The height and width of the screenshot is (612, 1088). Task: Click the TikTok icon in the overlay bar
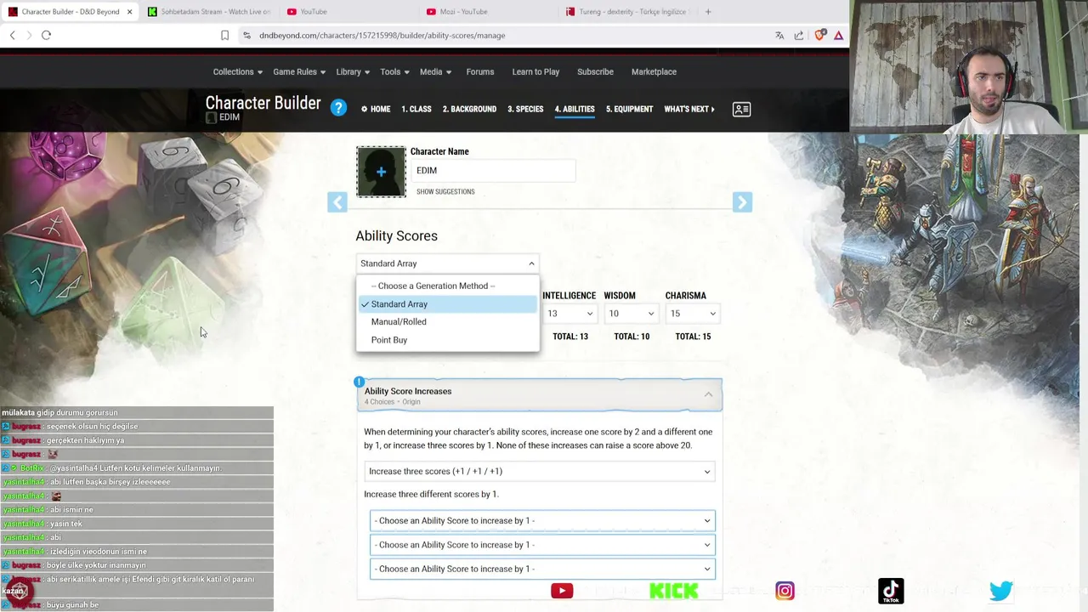(x=891, y=591)
